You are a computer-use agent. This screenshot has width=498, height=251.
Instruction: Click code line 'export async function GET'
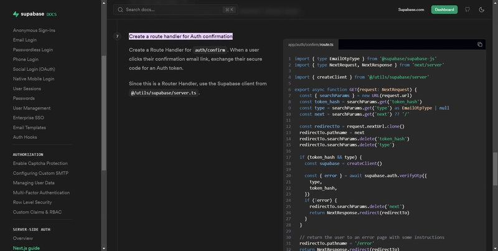(x=355, y=90)
